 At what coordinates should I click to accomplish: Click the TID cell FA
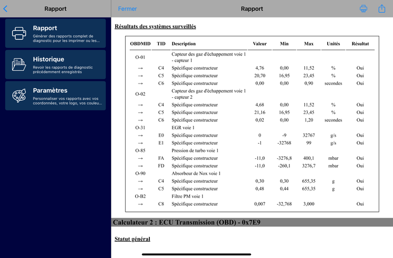tap(161, 158)
